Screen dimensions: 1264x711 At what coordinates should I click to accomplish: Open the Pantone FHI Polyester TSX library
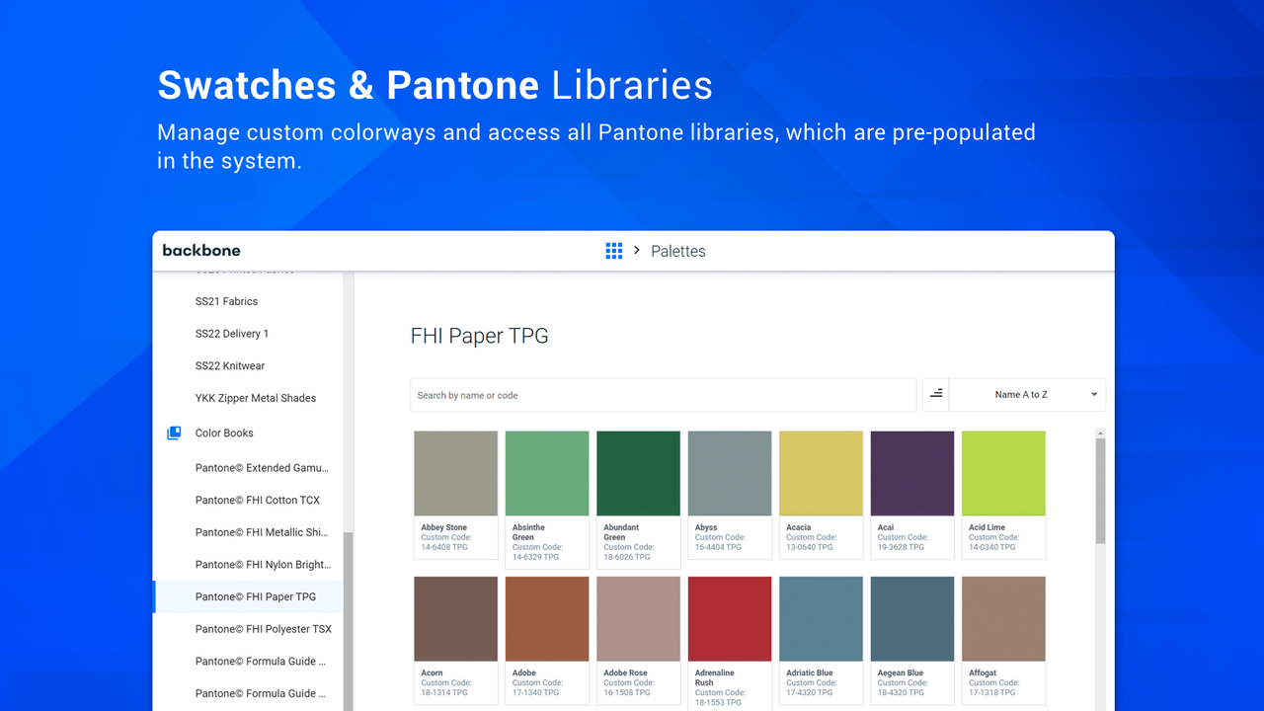[x=262, y=629]
